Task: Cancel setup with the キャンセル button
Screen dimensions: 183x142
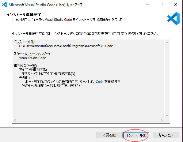Action: [166, 135]
